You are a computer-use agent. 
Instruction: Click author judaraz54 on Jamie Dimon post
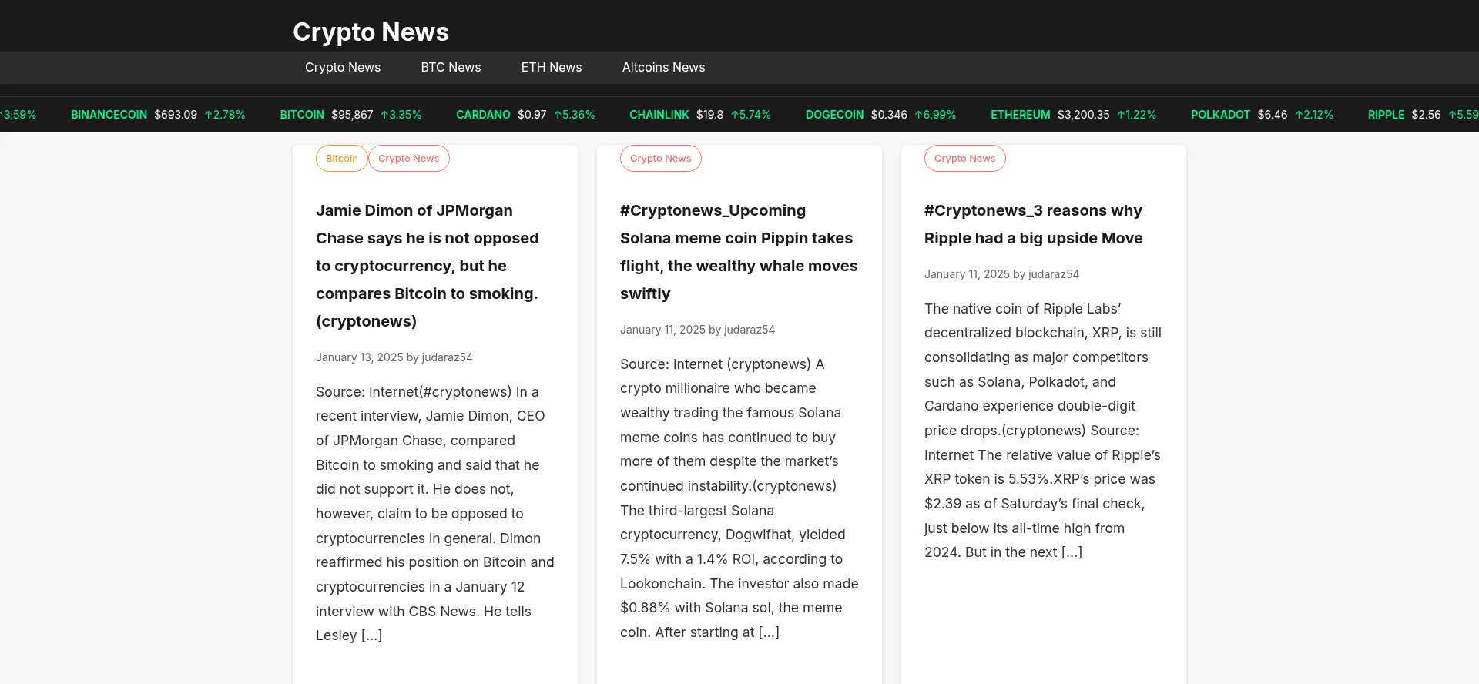tap(448, 357)
